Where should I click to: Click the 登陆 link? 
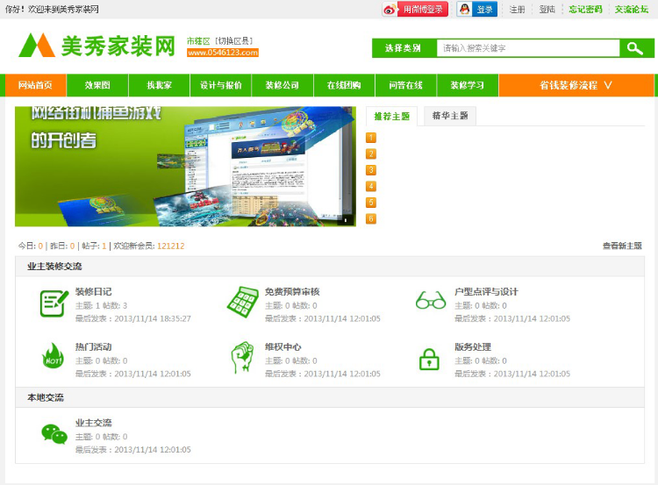(547, 10)
